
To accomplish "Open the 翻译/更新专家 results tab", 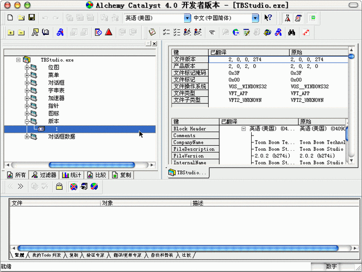I will (x=127, y=255).
